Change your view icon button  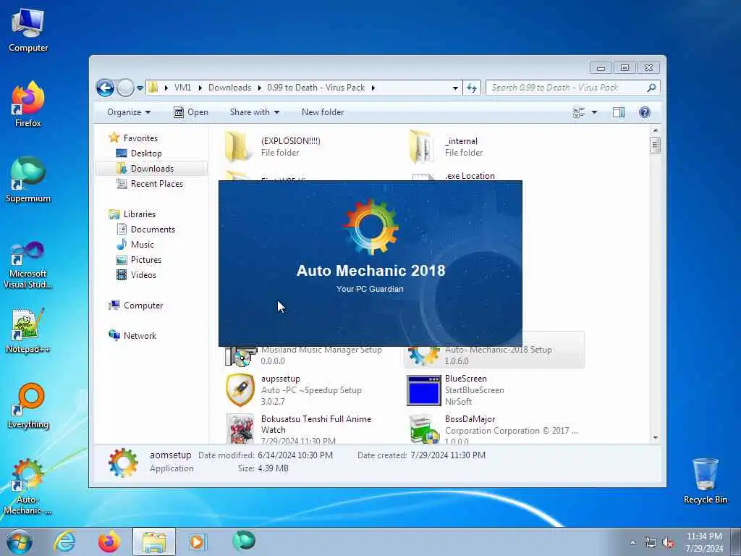(x=580, y=112)
